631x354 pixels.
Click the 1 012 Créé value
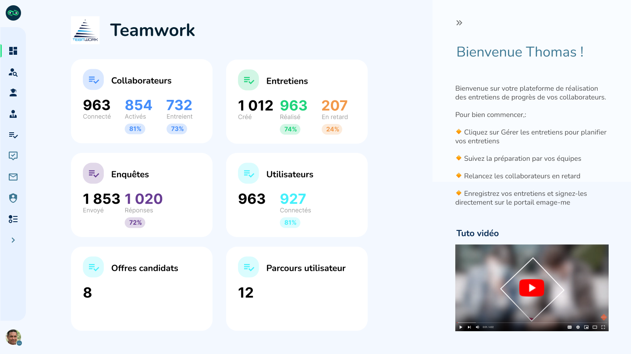[255, 106]
